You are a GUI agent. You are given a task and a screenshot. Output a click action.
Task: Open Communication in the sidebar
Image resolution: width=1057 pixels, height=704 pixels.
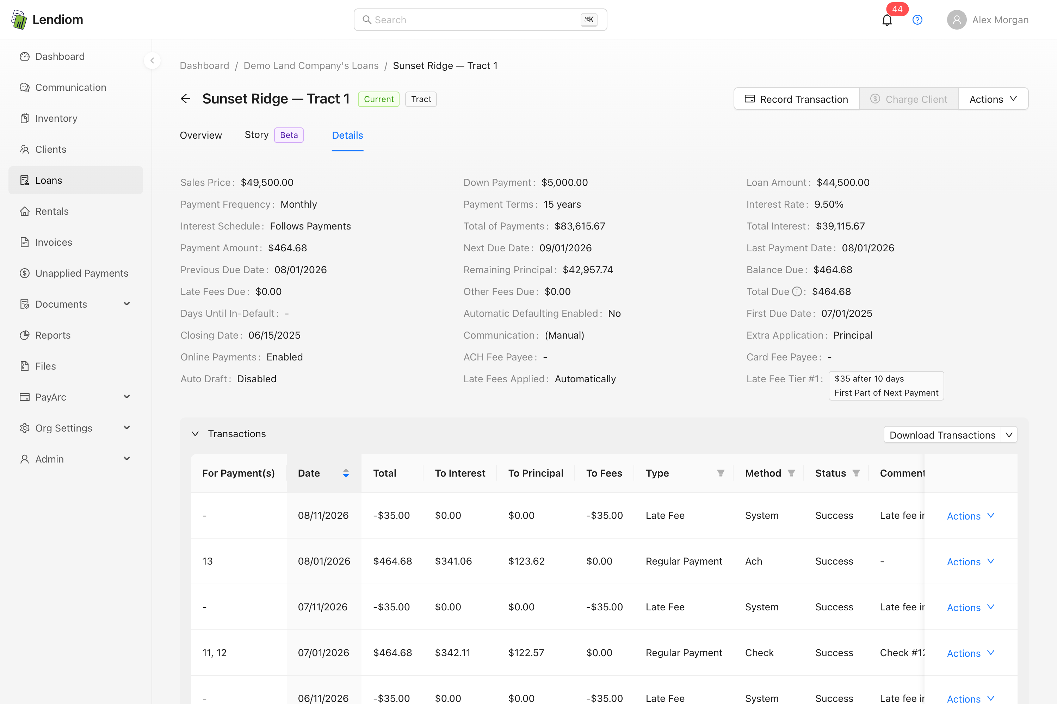click(x=75, y=88)
